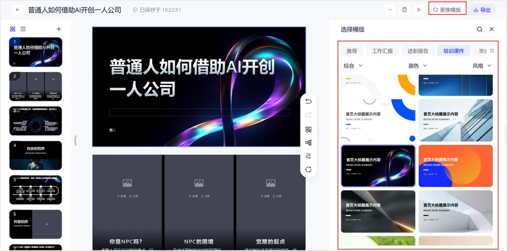Image resolution: width=507 pixels, height=251 pixels.
Task: Choose the dark gray gold-line template
Action: click(x=378, y=211)
